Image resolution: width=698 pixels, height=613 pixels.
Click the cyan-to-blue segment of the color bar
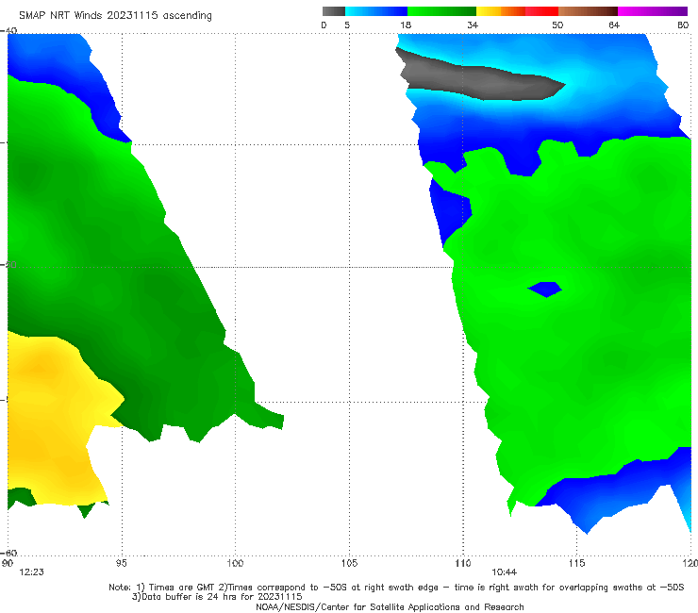pos(376,11)
